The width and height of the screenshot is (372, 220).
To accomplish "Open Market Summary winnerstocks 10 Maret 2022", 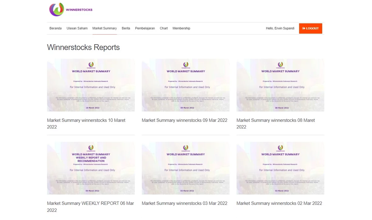I will coord(86,123).
